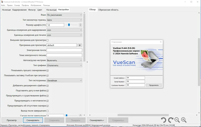Click the «Размер шрифта» input field

click(x=55, y=25)
